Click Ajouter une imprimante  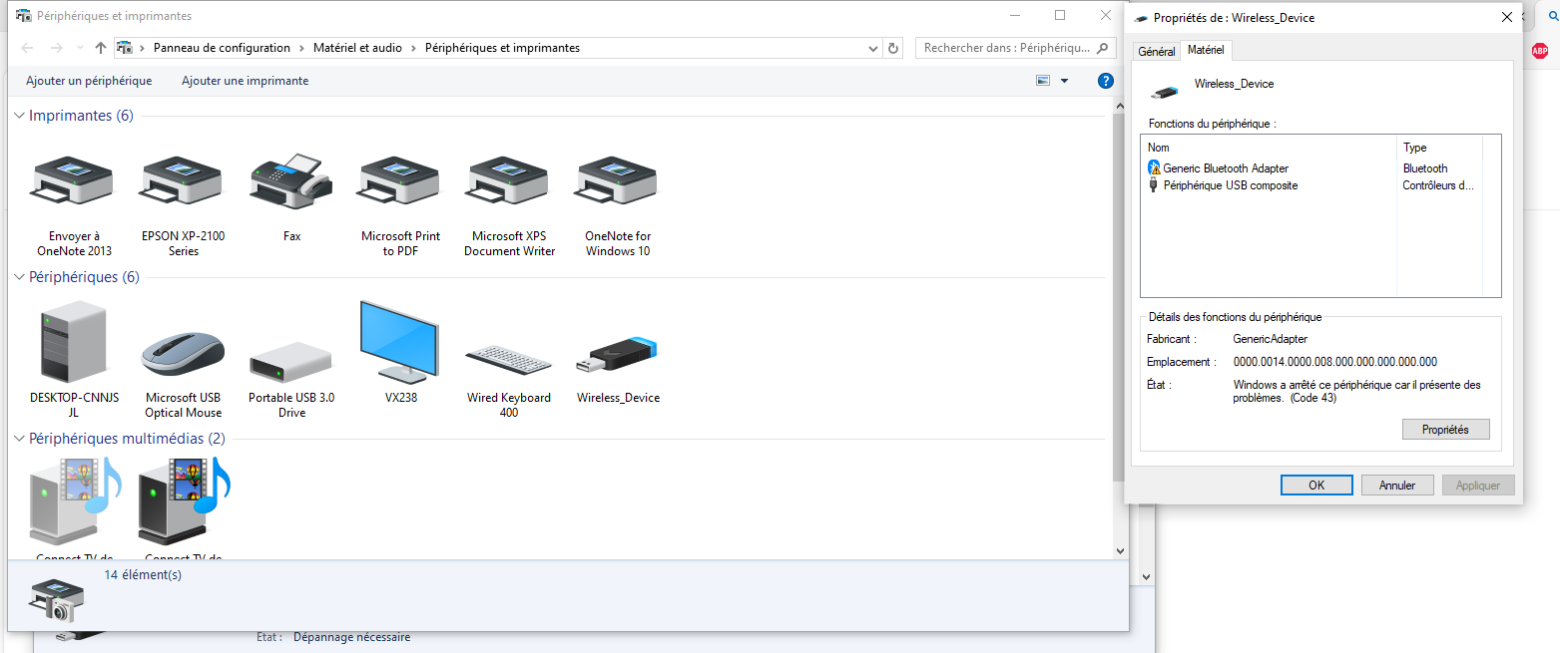245,81
